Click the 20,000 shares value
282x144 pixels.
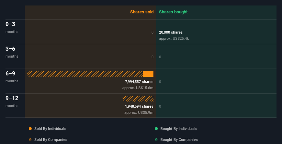click(171, 32)
